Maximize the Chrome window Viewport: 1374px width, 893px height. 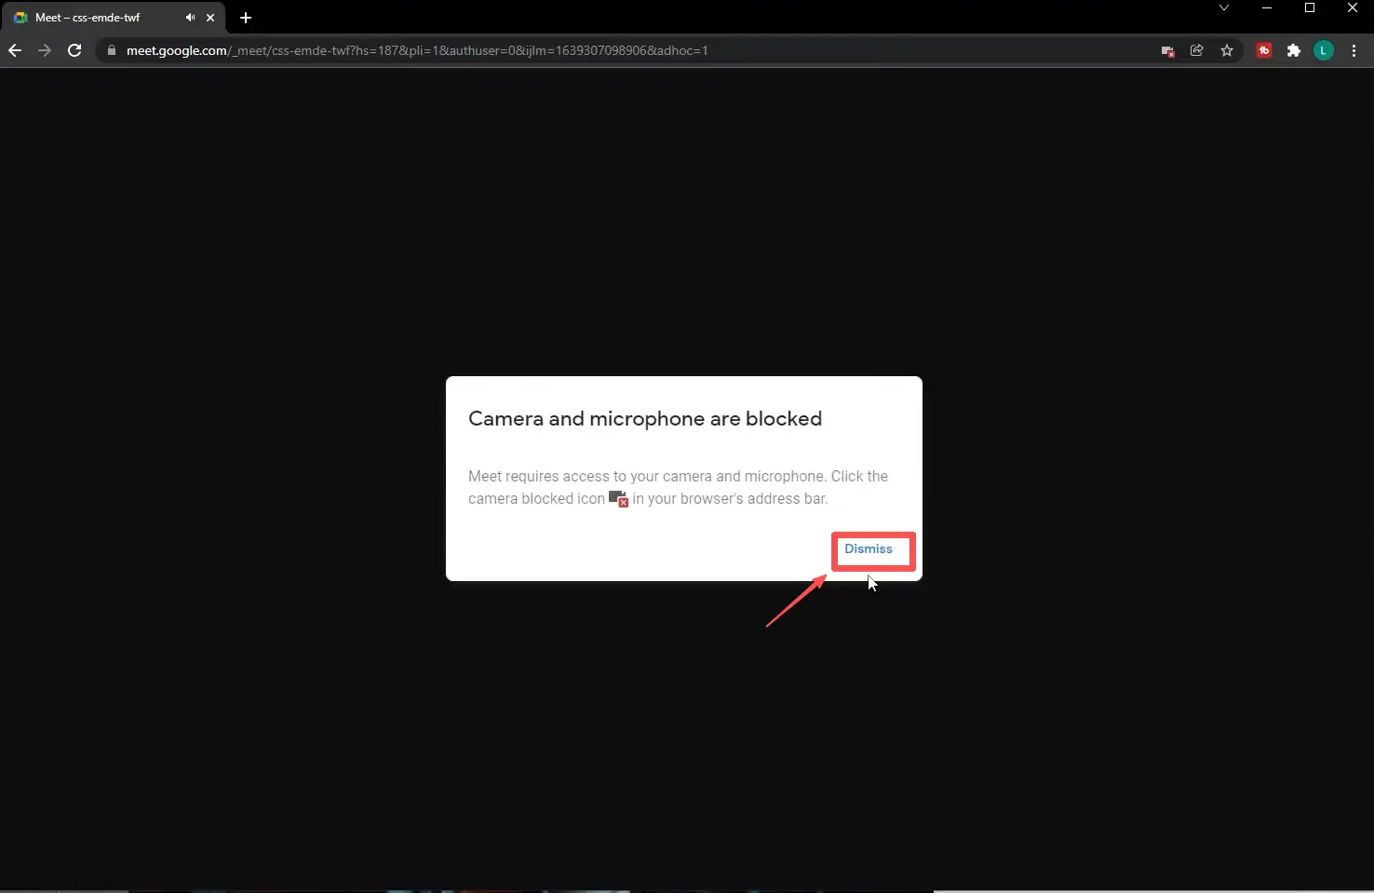click(x=1310, y=8)
